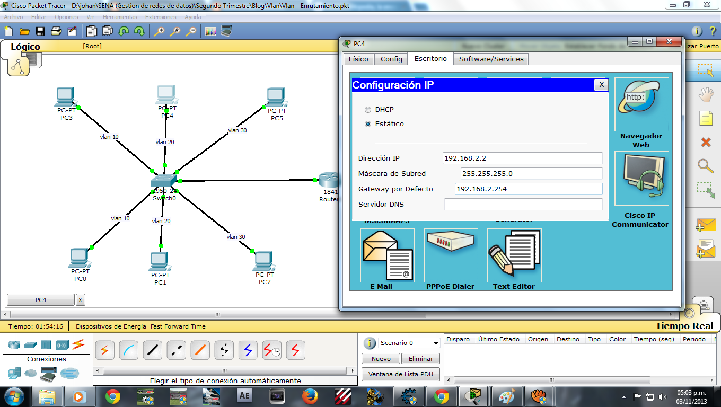Screen dimensions: 721x407
Task: Click the Delete red X tool
Action: pyautogui.click(x=706, y=142)
